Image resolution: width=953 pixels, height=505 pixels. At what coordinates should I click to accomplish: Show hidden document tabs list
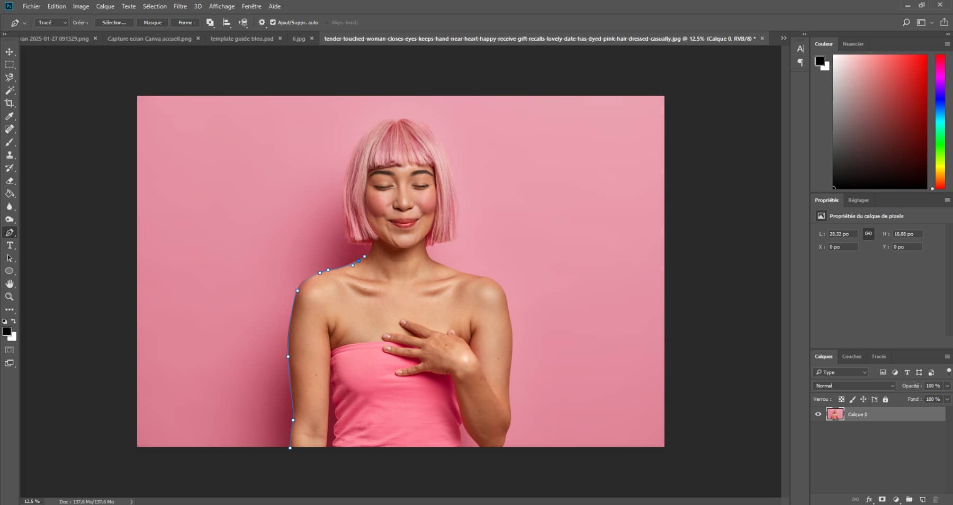click(x=784, y=38)
